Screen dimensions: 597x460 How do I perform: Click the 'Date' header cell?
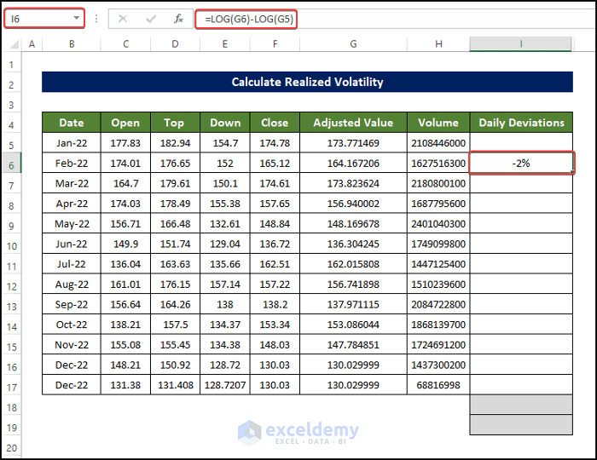pyautogui.click(x=72, y=123)
